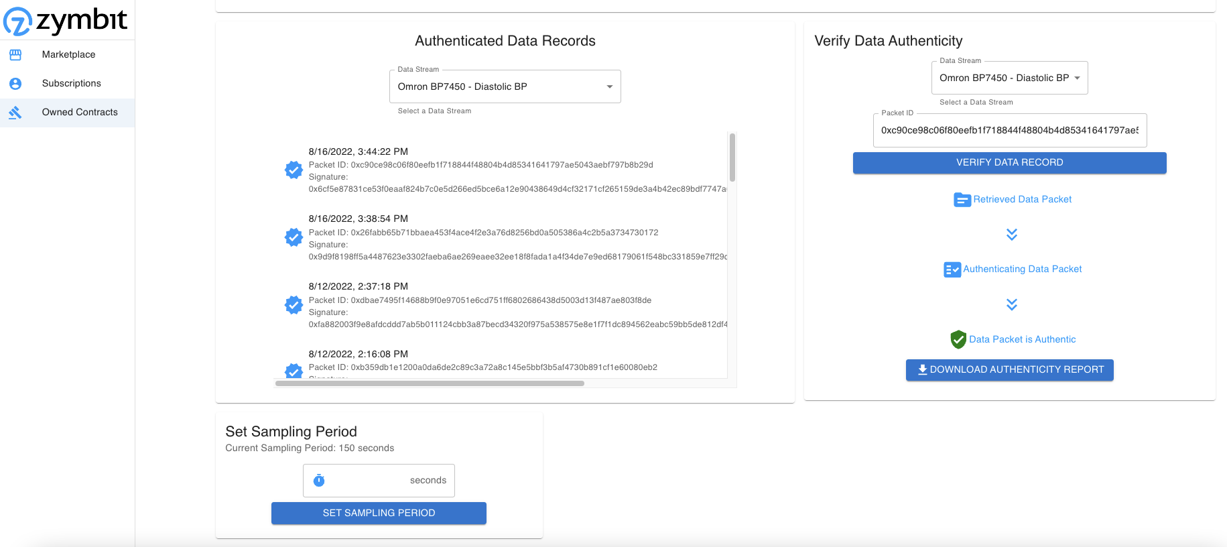This screenshot has height=547, width=1227.
Task: Click verified badge for 8/16/2022 3:38:54 PM record
Action: (x=294, y=237)
